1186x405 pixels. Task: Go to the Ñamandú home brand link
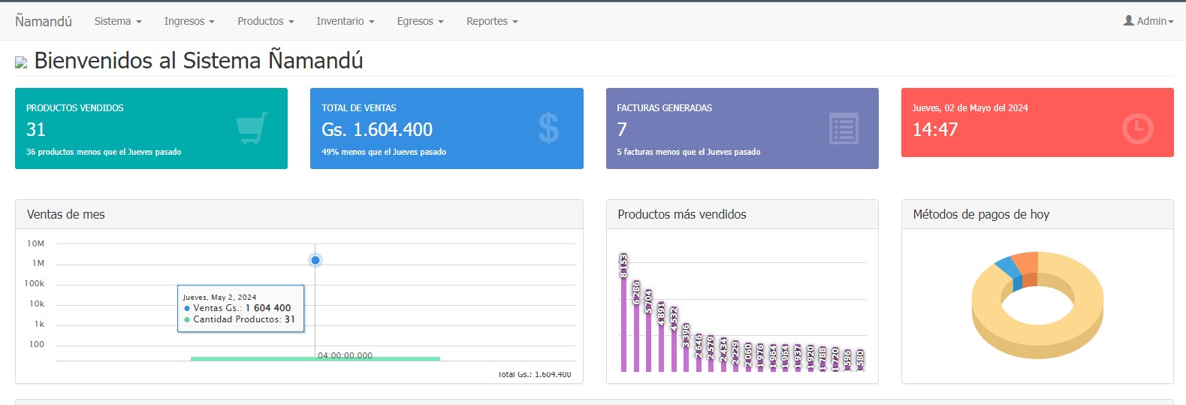click(44, 21)
